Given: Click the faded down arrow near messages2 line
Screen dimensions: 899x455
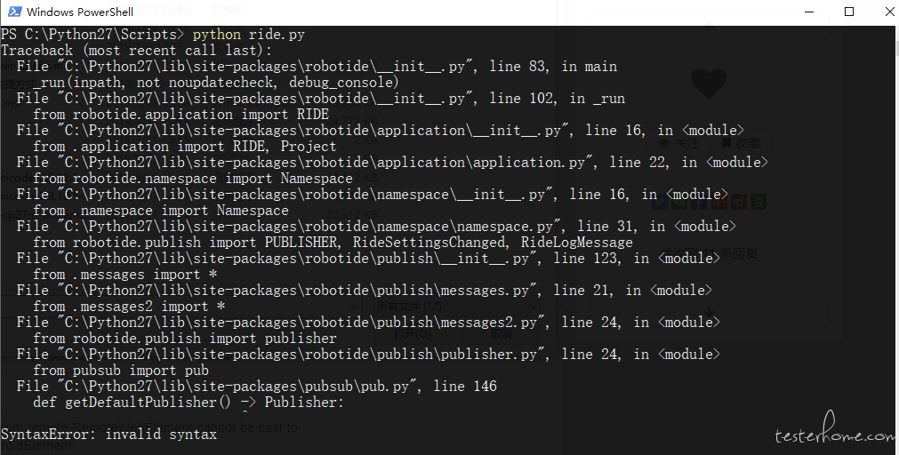Looking at the screenshot, I should tap(710, 313).
